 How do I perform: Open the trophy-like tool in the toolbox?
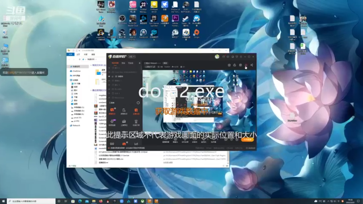[x=136, y=122]
